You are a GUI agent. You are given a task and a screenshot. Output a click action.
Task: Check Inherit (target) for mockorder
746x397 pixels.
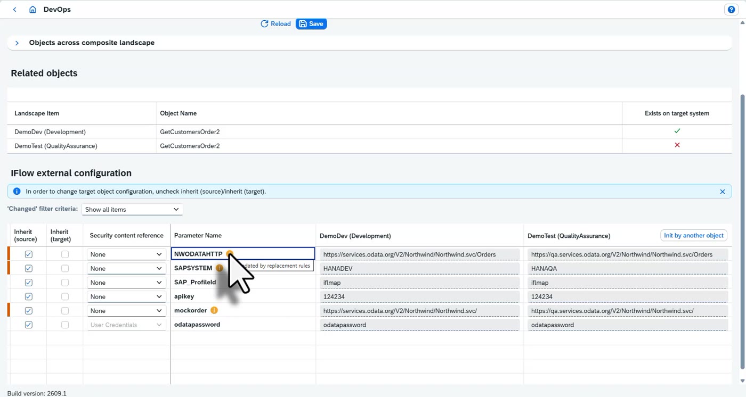click(x=65, y=311)
